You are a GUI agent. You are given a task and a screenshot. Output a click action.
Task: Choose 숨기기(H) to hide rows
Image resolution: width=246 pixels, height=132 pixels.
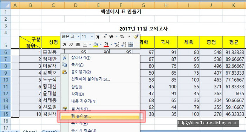[100, 123]
